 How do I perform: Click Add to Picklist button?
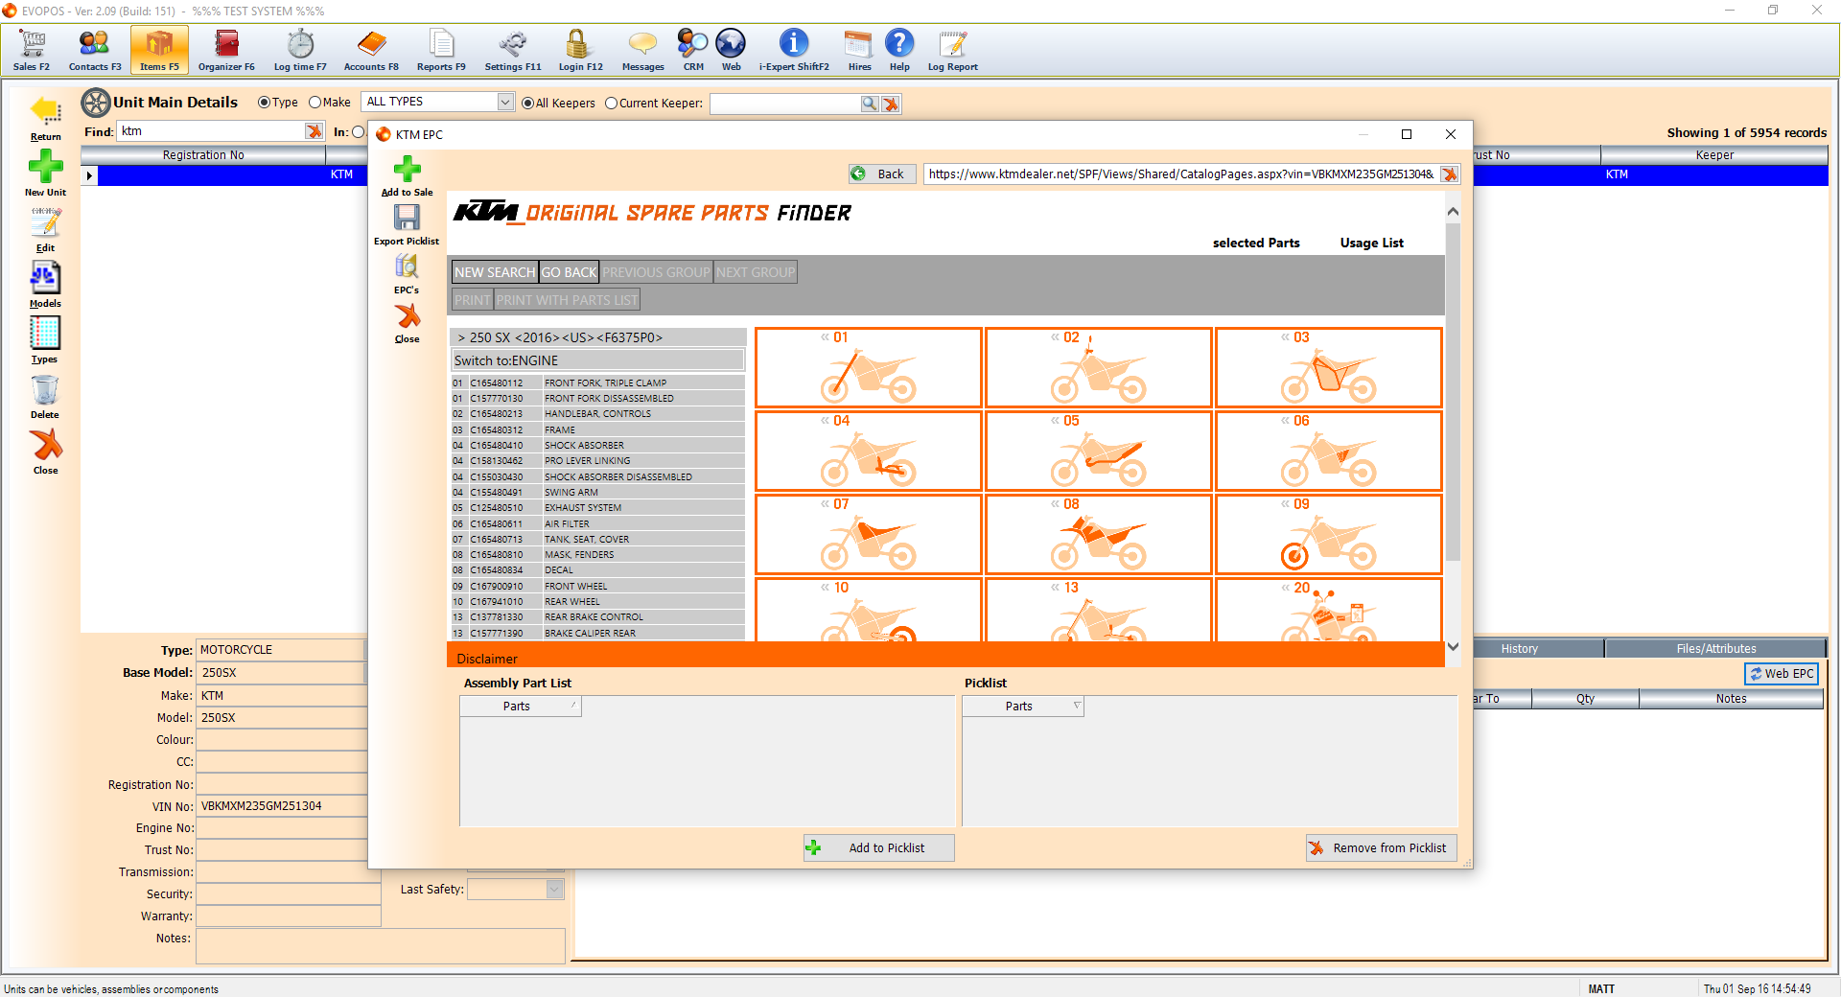[879, 848]
